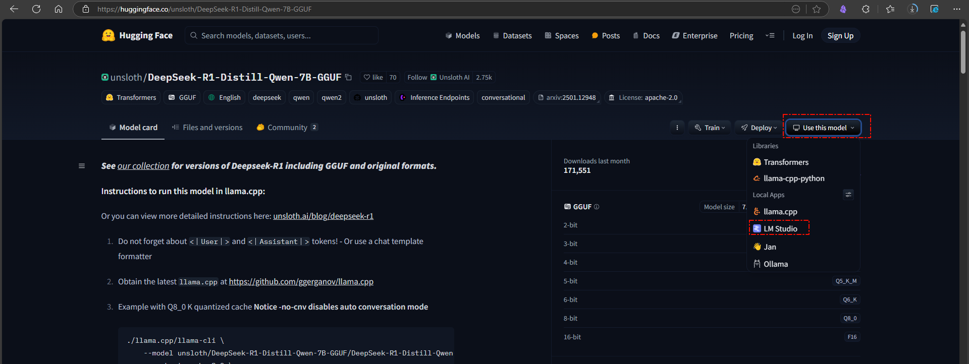
Task: Open browser extensions puzzle icon
Action: 866,9
